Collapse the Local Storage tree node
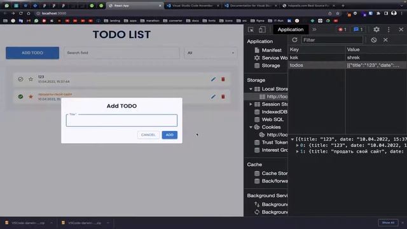This screenshot has width=407, height=229. click(251, 89)
